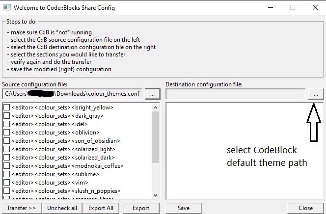The height and width of the screenshot is (214, 326).
Task: Click the source configuration file path field
Action: (x=72, y=94)
